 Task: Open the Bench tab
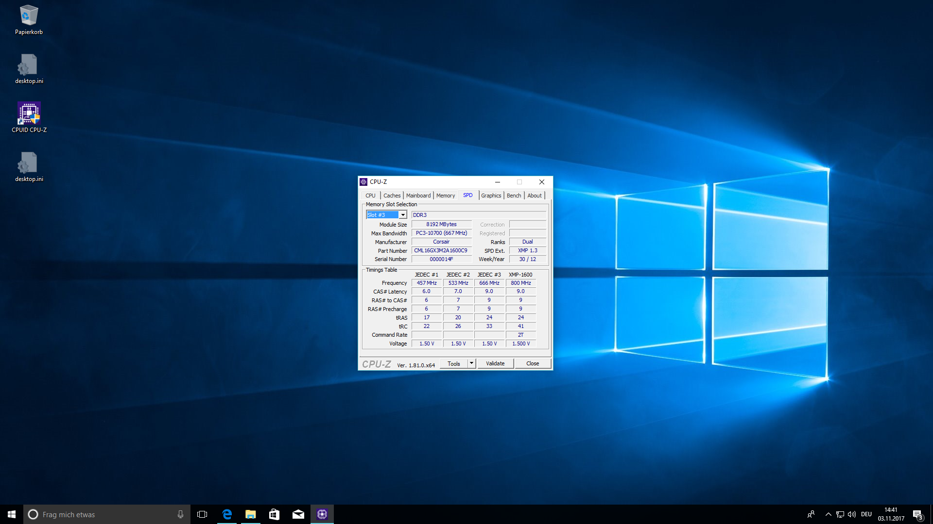click(514, 196)
